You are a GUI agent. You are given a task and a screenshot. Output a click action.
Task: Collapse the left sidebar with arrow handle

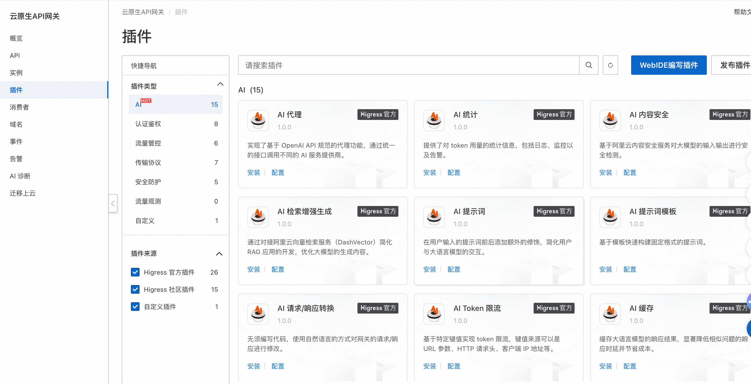[x=113, y=203]
